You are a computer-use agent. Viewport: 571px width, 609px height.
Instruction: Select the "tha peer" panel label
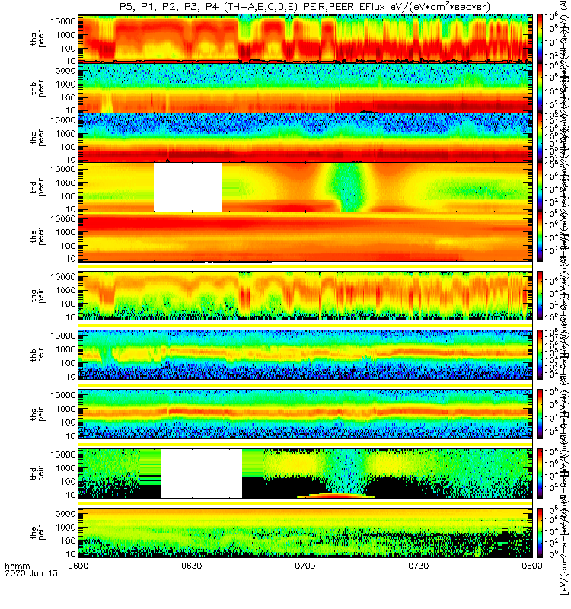[37, 39]
